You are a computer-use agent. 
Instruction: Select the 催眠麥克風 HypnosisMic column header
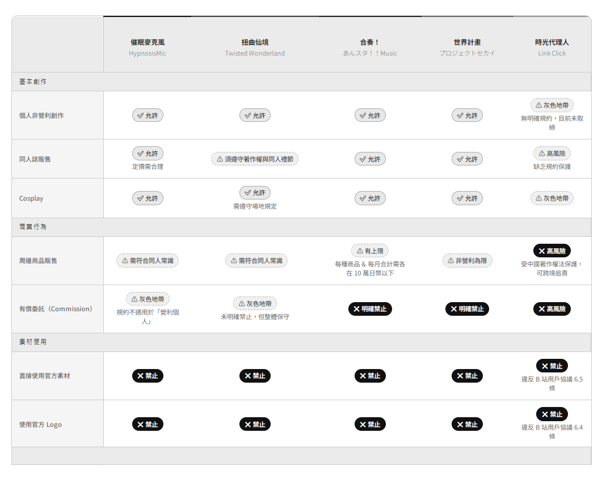148,47
